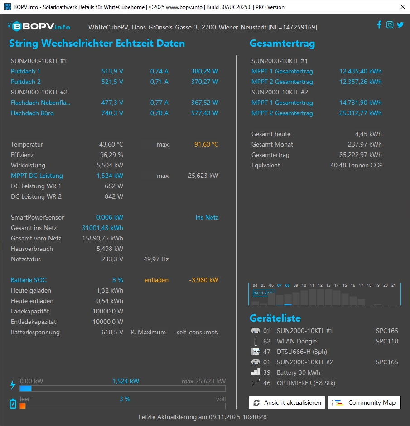Open the Facebook icon link
This screenshot has width=410, height=426.
click(x=379, y=25)
